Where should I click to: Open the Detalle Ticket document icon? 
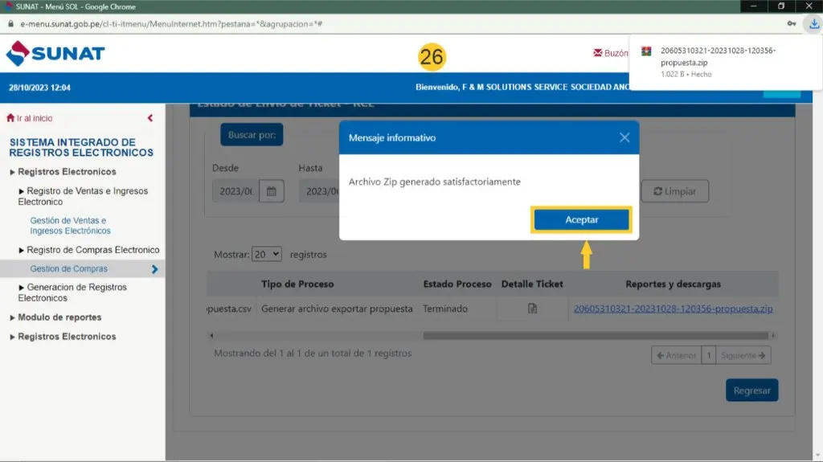point(532,309)
